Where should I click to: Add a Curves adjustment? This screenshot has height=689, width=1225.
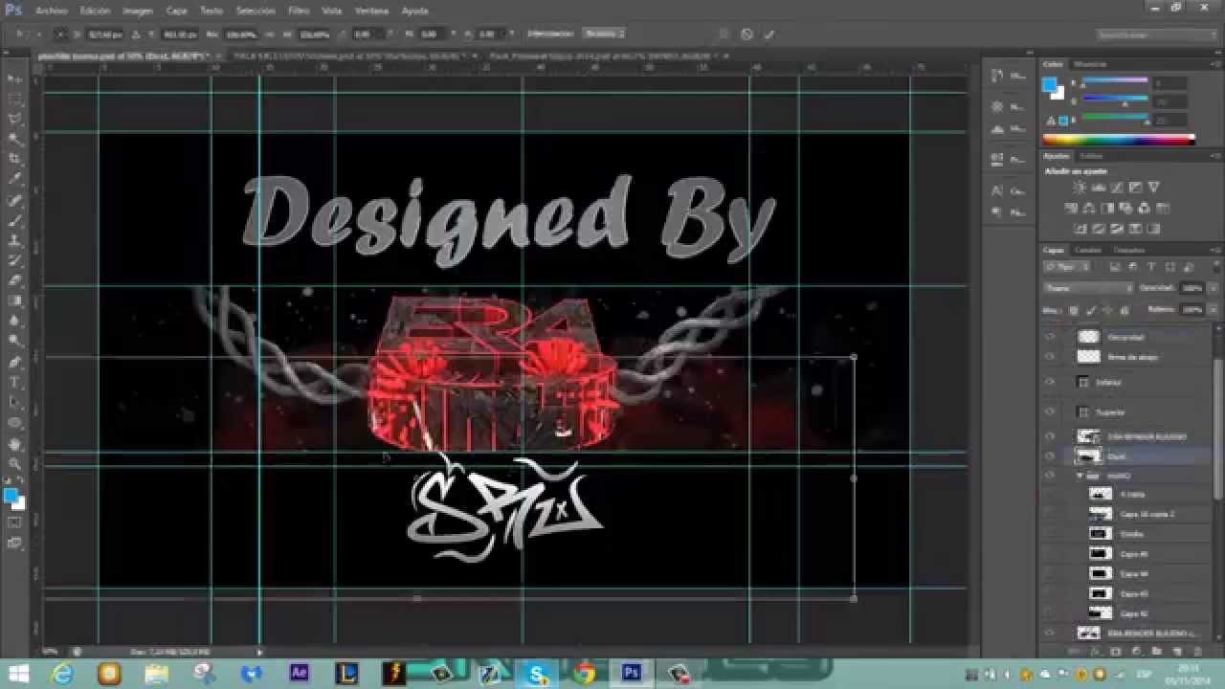point(1117,188)
